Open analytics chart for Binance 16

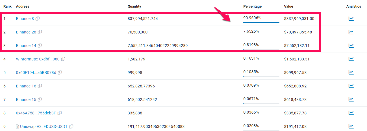[x=351, y=86]
